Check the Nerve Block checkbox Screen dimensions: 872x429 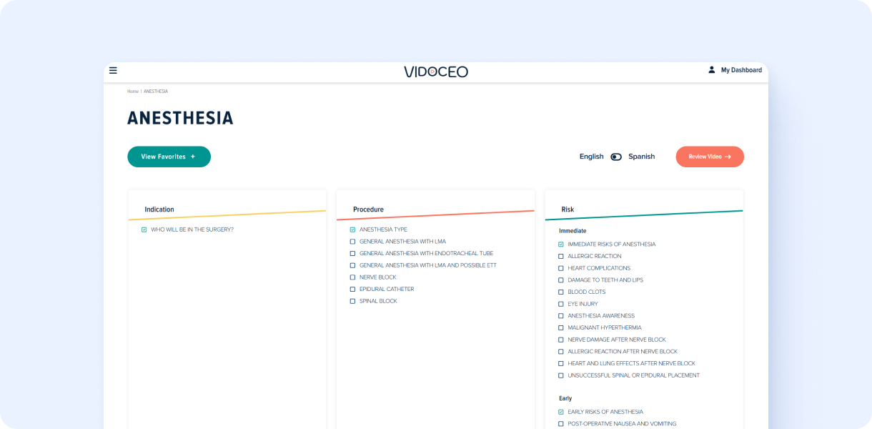click(x=352, y=277)
